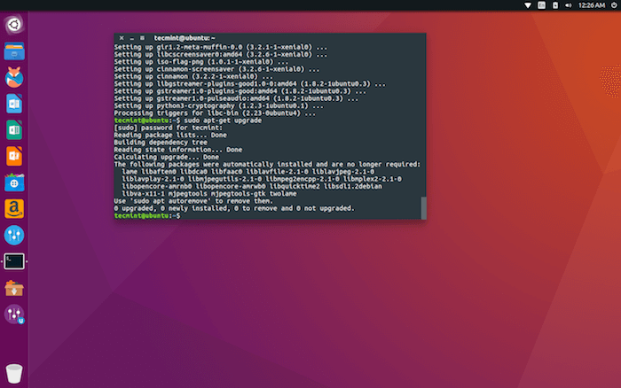This screenshot has height=388, width=621.
Task: Open the sound volume indicator
Action: pos(569,5)
